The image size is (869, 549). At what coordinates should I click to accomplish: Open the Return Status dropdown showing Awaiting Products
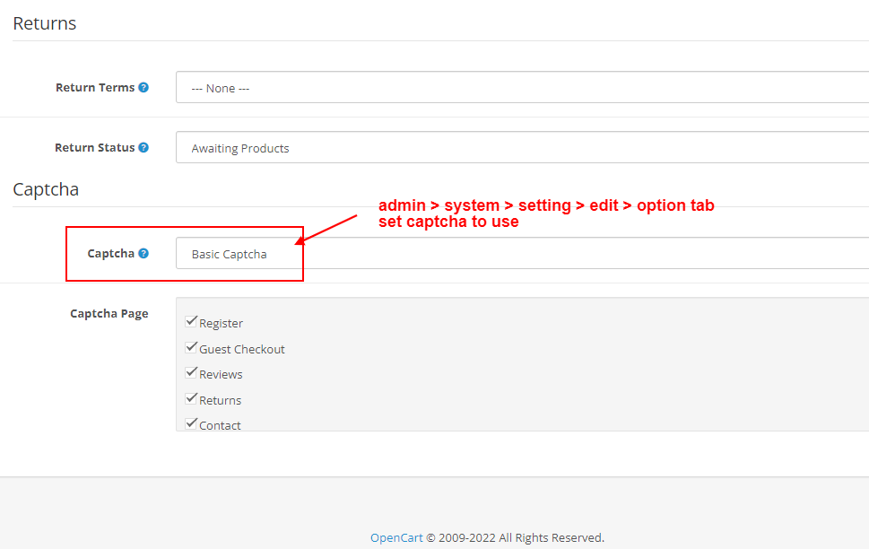pos(522,147)
